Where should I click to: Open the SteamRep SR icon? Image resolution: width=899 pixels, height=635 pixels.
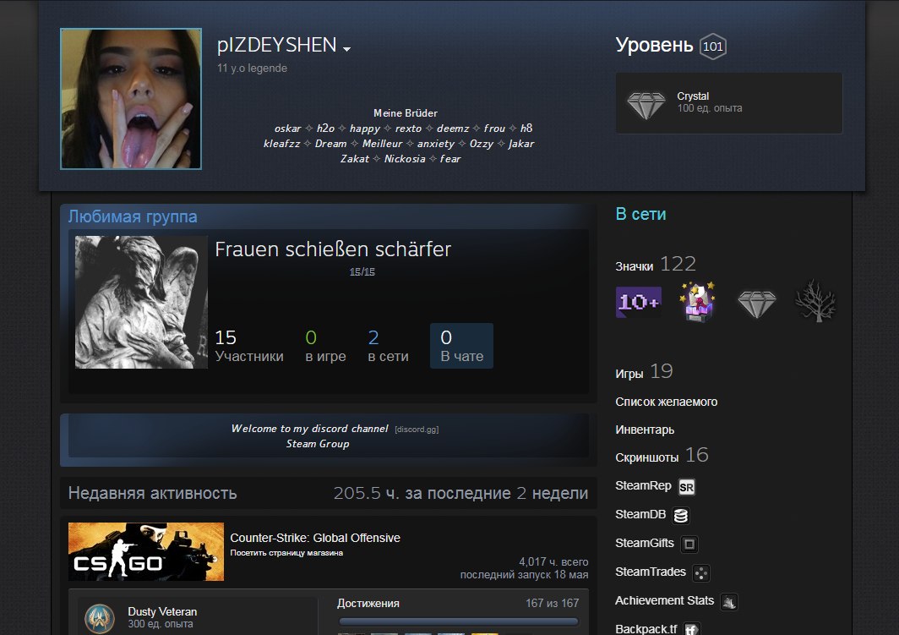[x=687, y=487]
